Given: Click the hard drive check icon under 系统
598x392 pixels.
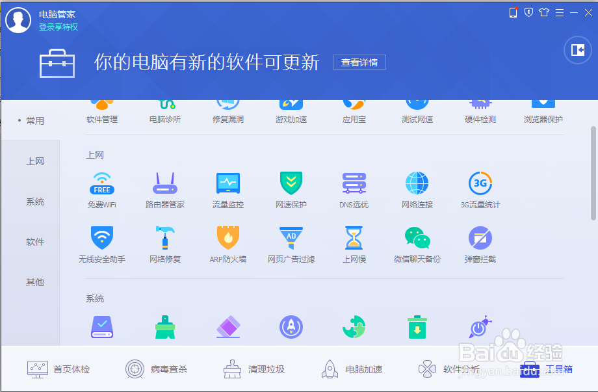Looking at the screenshot, I should [102, 327].
